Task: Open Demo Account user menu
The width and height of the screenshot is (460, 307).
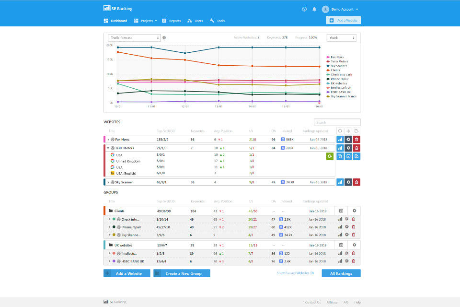Action: (x=340, y=10)
